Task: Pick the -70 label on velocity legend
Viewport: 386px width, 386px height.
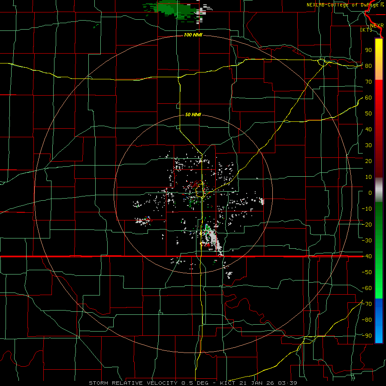Action: pos(367,304)
